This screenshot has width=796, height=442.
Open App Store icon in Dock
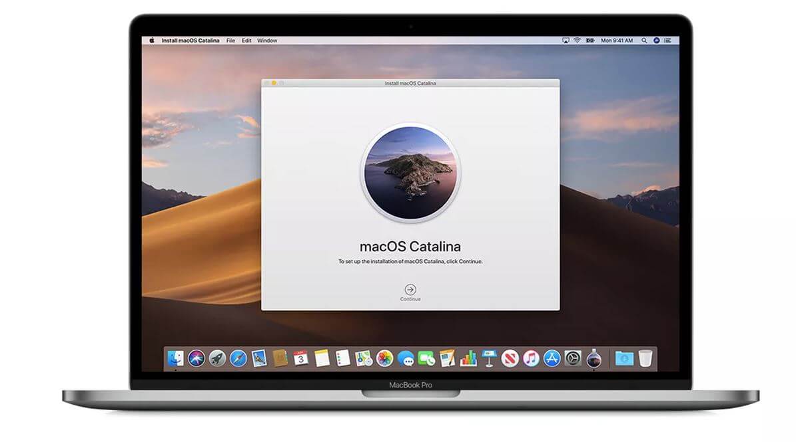[552, 358]
